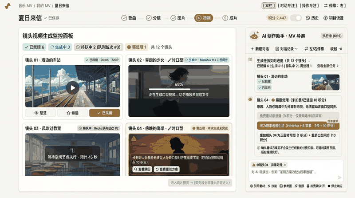Click the warning triangle on 镜头 04
This screenshot has height=198, width=355.
[x=134, y=138]
